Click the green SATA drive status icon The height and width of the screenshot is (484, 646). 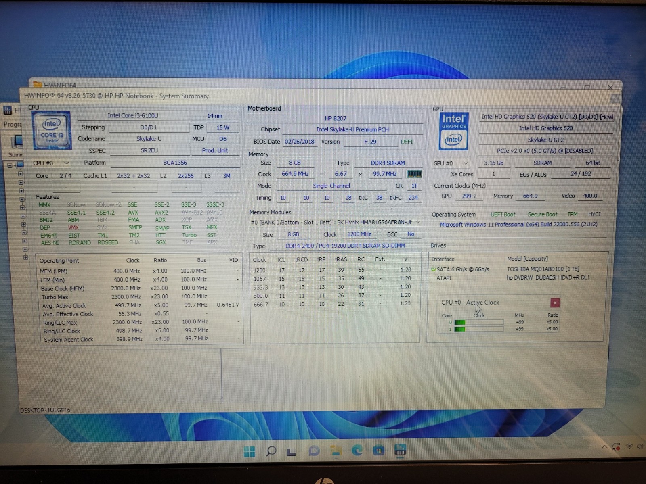click(x=433, y=269)
